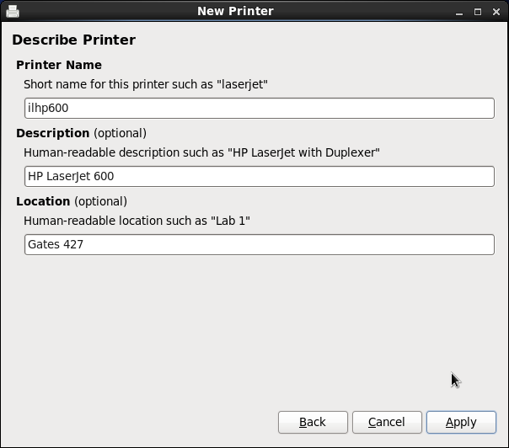
Task: Click the hint text mentioning "laserjet"
Action: tap(146, 84)
